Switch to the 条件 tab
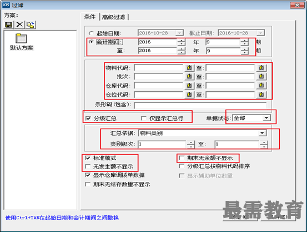 point(90,17)
